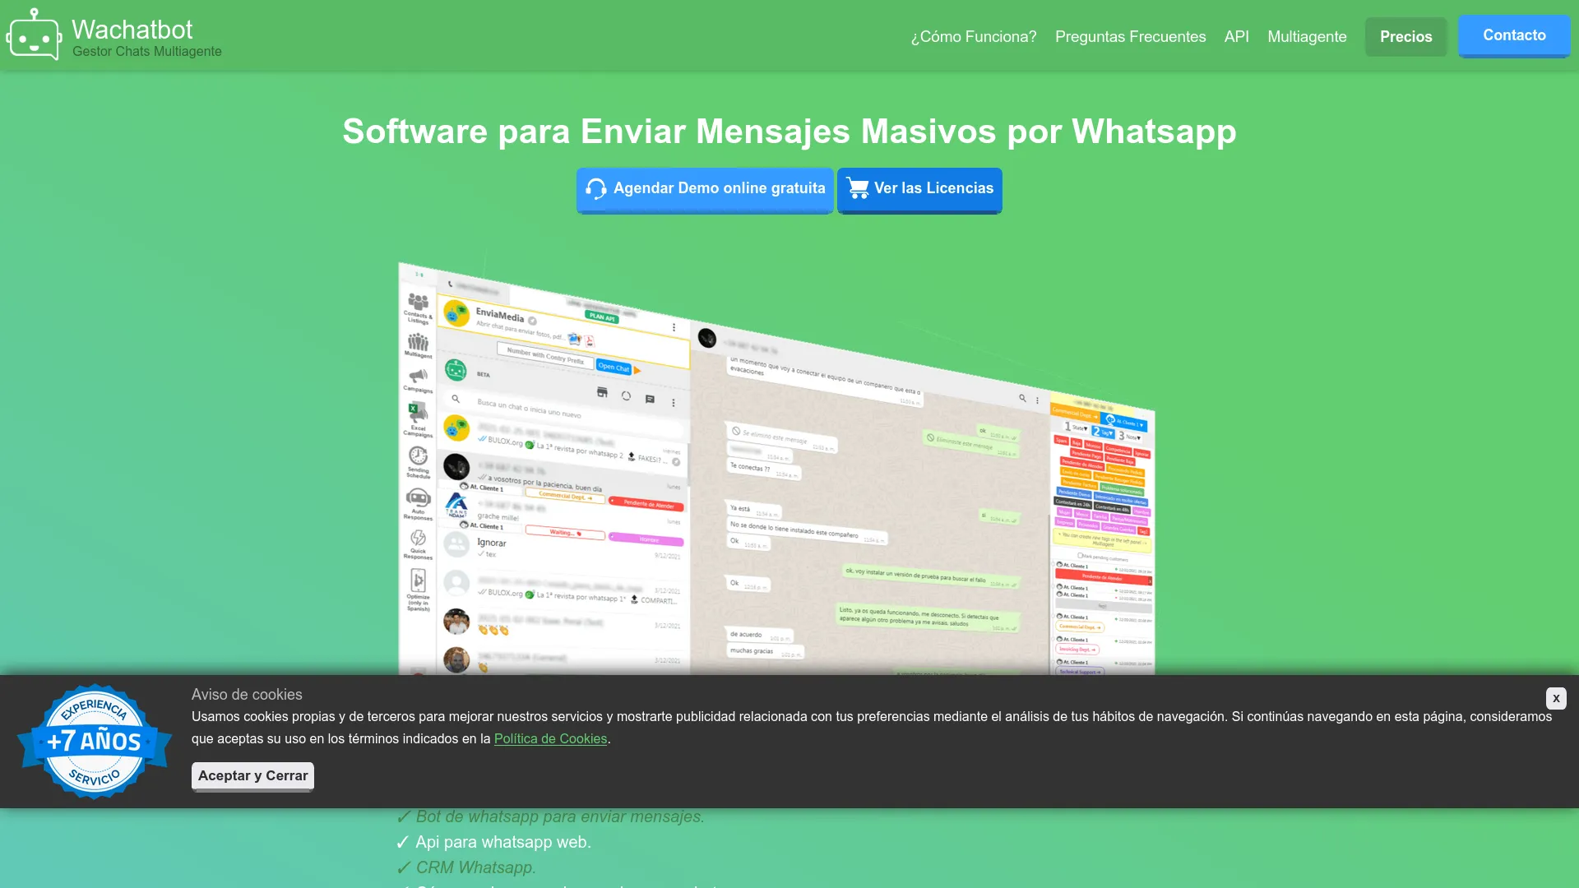Viewport: 1579px width, 888px height.
Task: Open the Wachatbot home title link
Action: point(132,30)
